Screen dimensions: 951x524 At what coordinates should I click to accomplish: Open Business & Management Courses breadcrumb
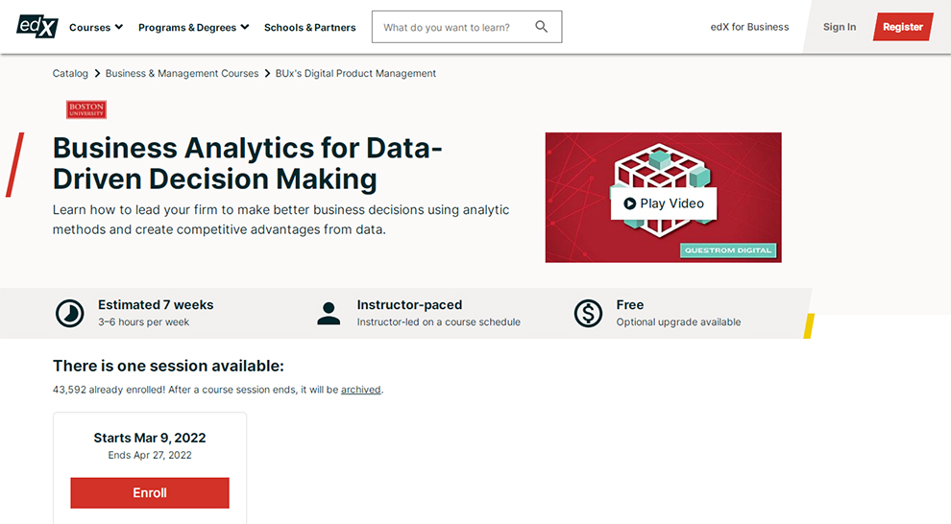[182, 73]
